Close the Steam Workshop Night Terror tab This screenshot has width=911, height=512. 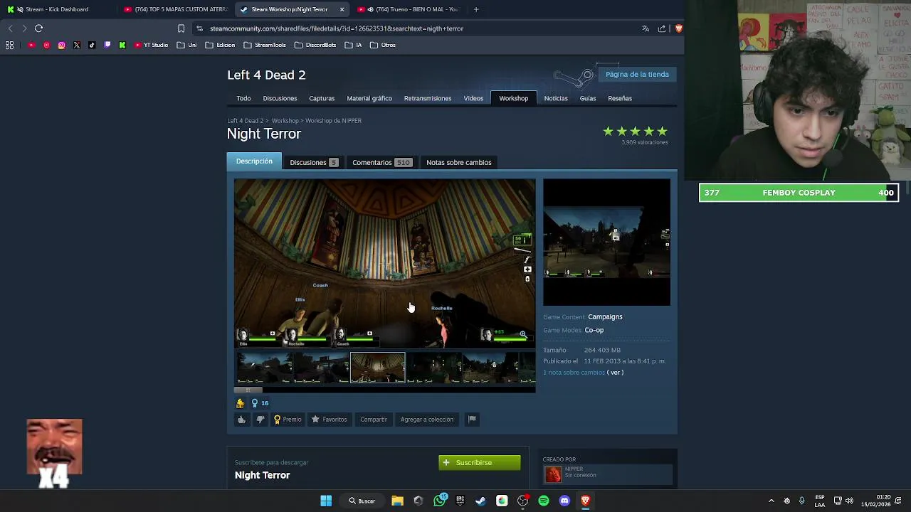[342, 9]
